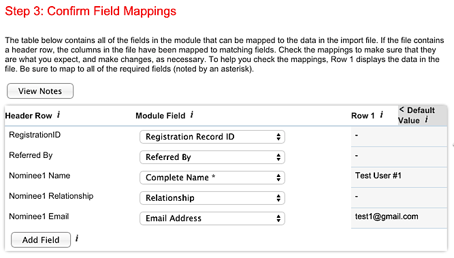This screenshot has width=454, height=258.
Task: Select the Nominee1 Relationship header label
Action: (51, 196)
